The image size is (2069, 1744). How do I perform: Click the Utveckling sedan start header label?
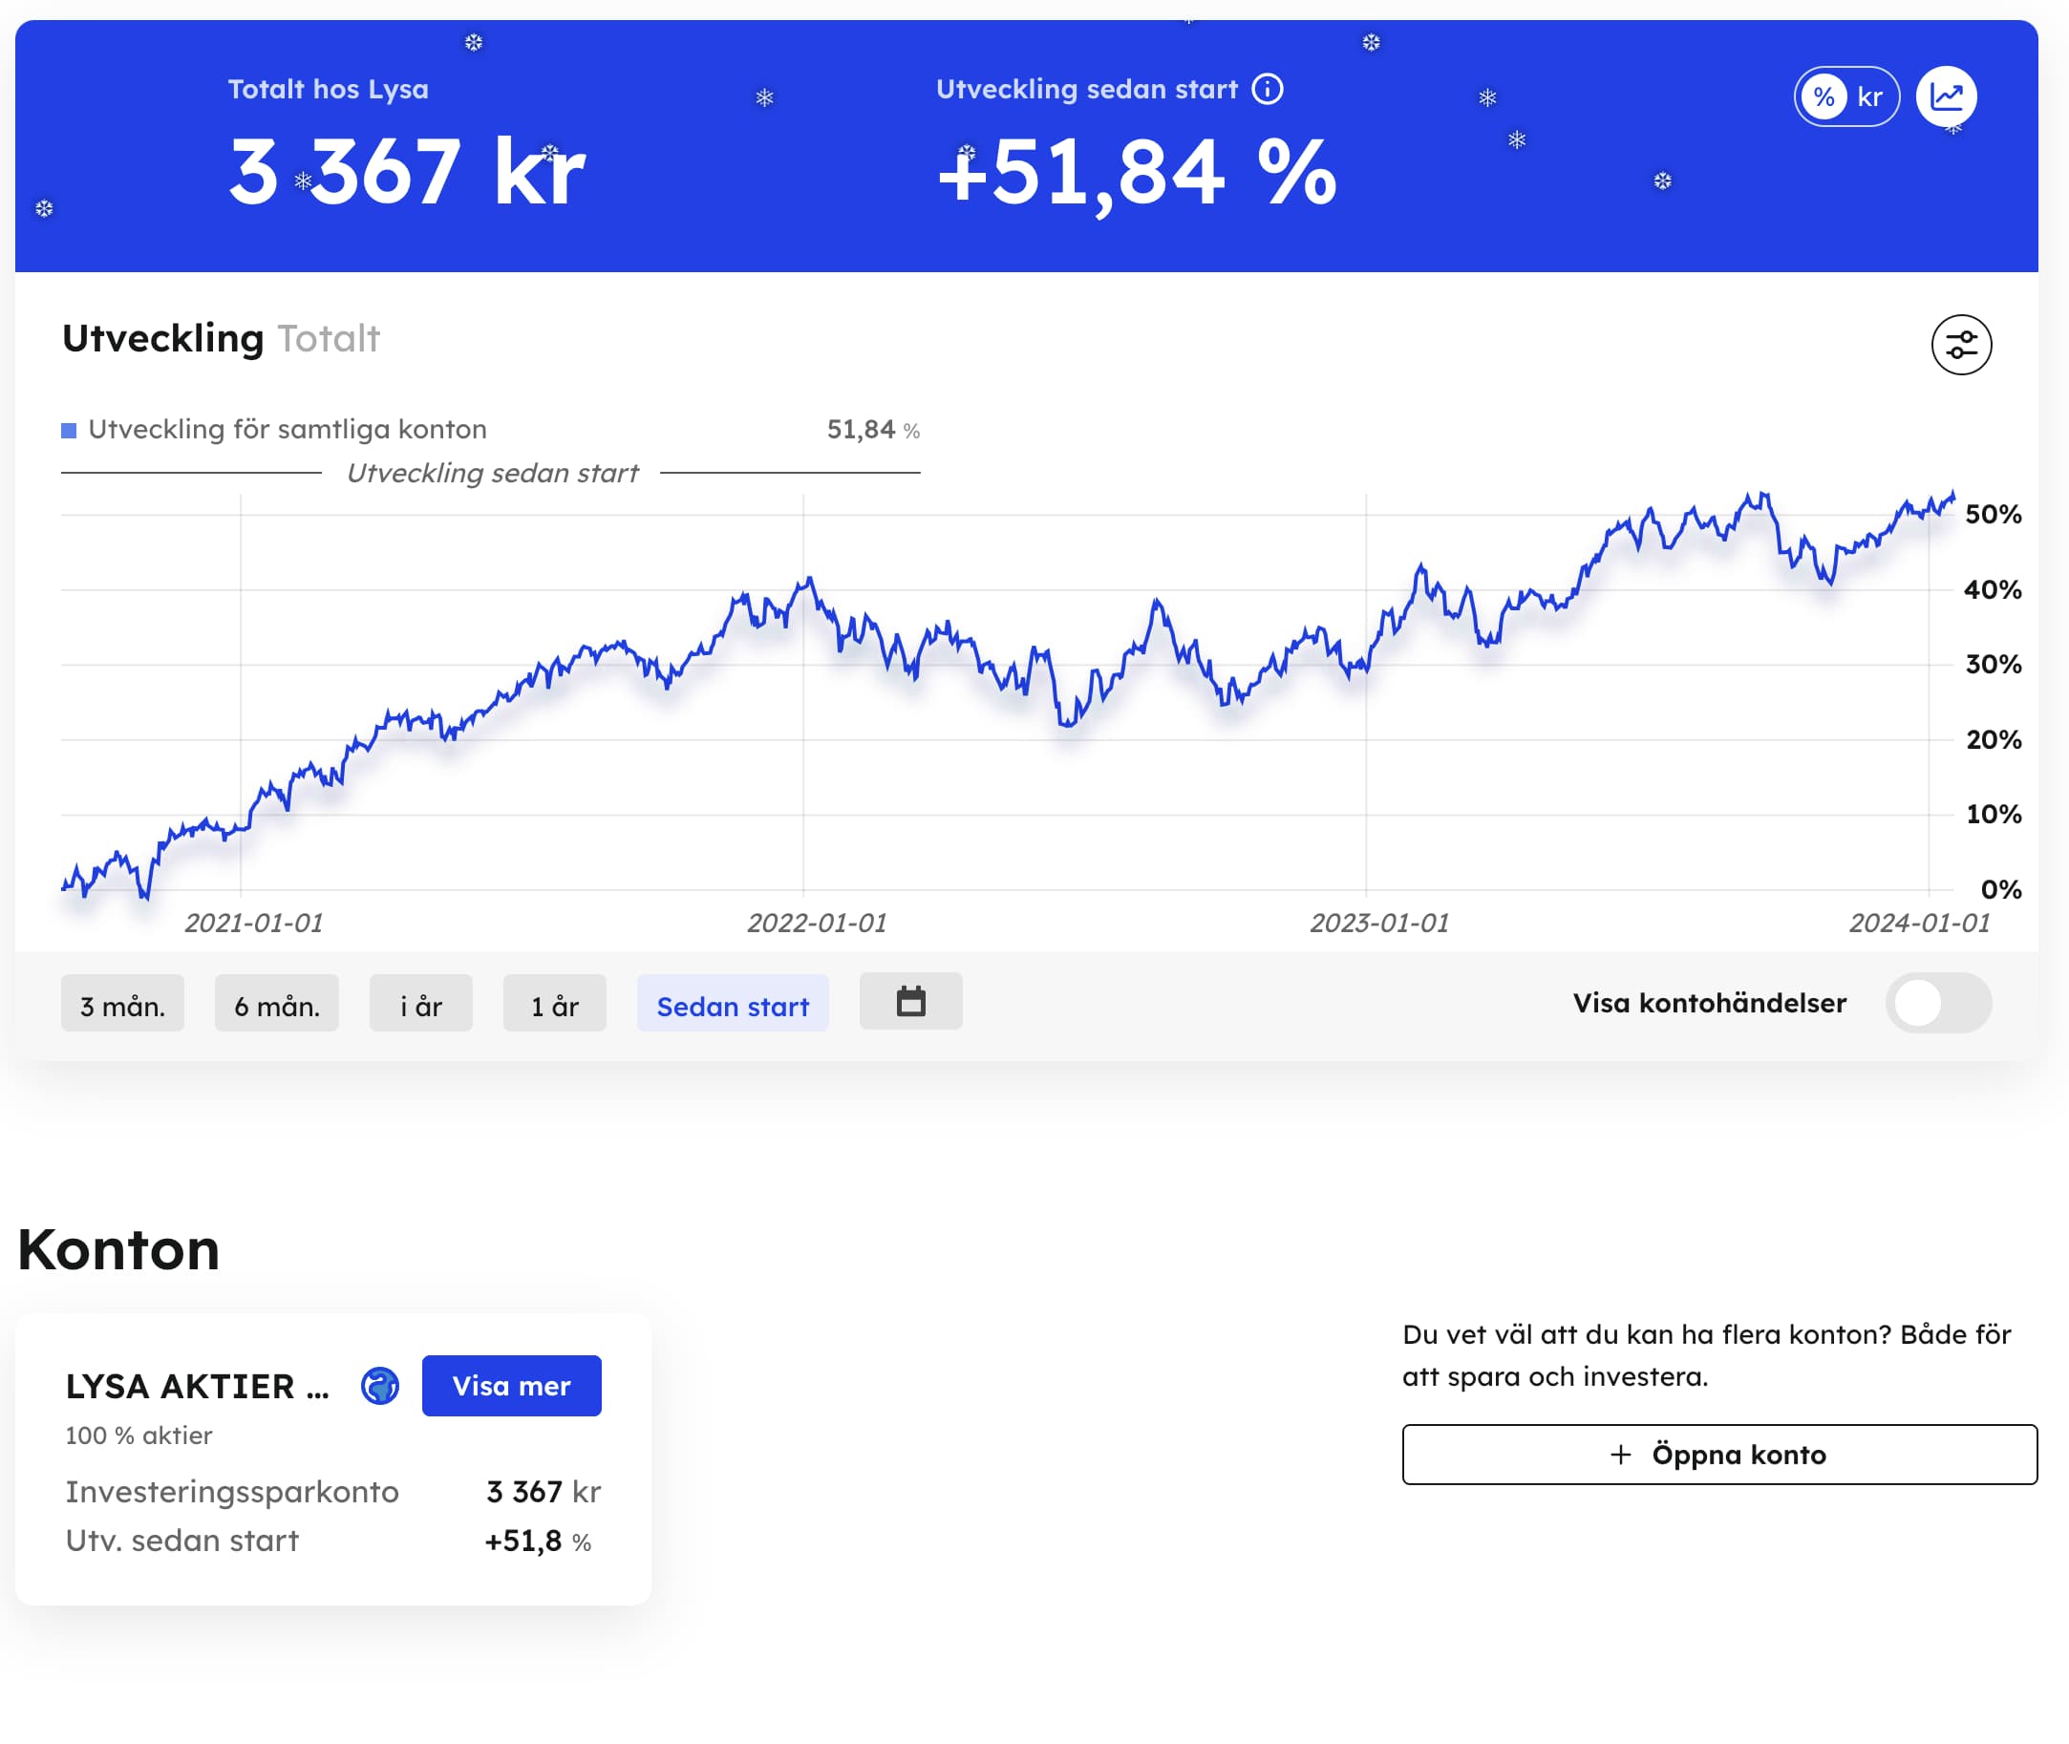(x=1086, y=89)
